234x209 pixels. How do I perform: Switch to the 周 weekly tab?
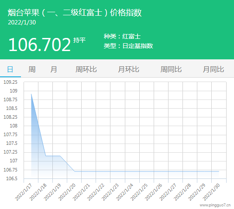32,69
